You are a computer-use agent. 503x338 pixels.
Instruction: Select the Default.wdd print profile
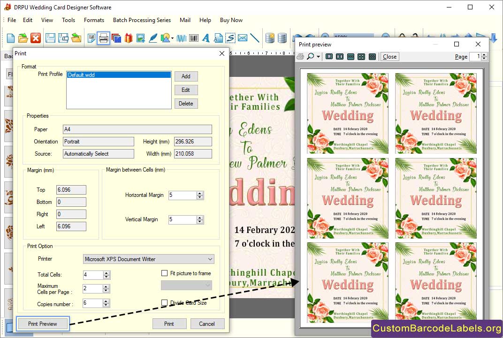(119, 75)
